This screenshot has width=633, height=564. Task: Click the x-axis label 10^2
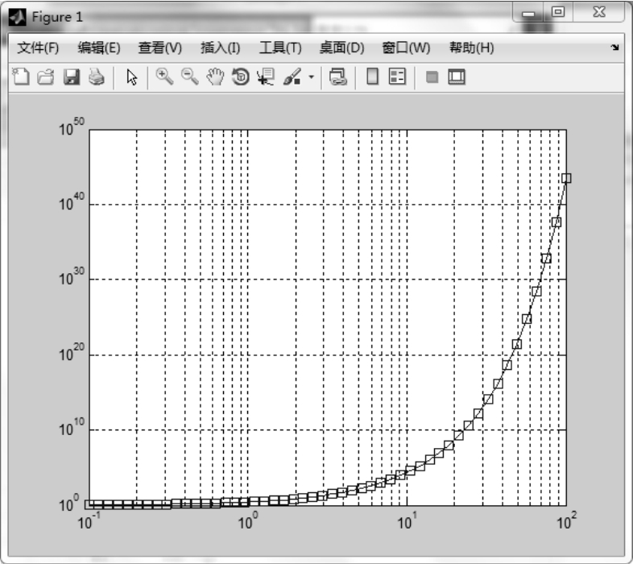566,520
